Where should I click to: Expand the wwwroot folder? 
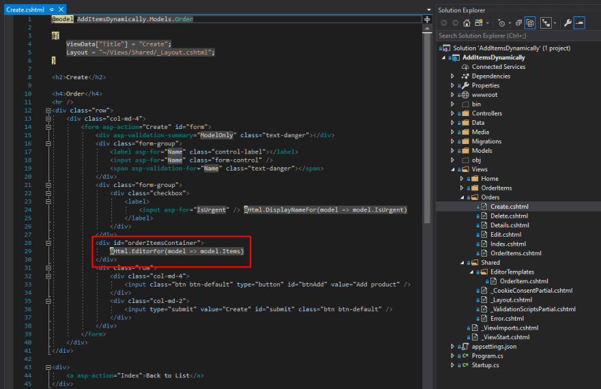453,95
